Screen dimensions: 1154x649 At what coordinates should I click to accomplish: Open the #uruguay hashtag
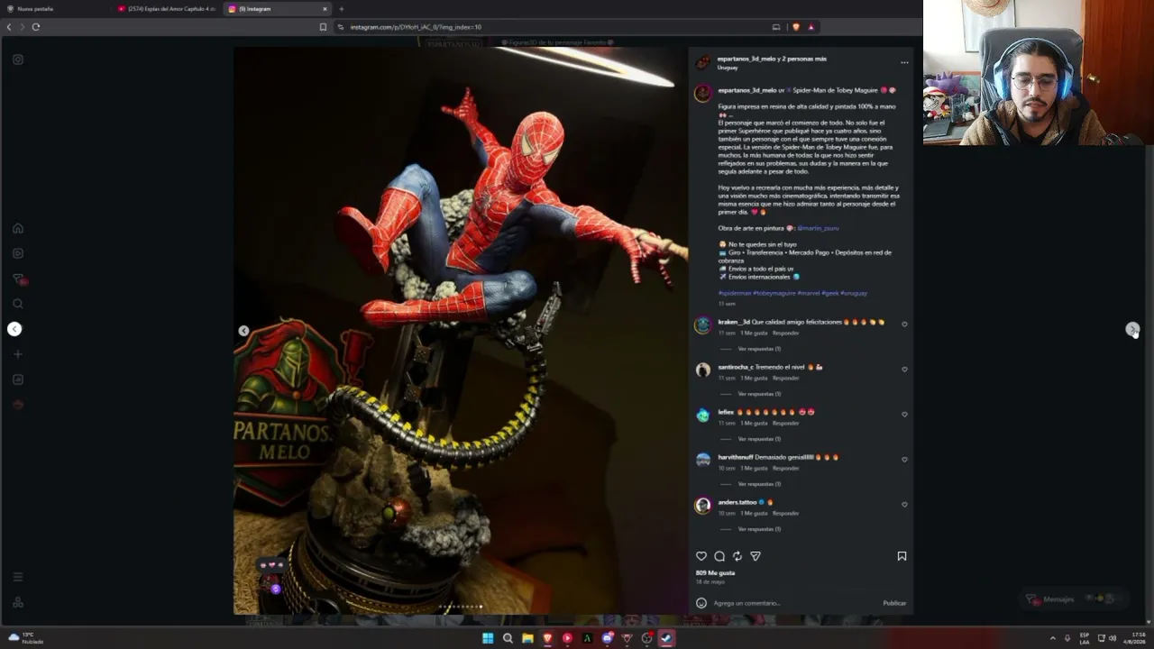tap(854, 293)
